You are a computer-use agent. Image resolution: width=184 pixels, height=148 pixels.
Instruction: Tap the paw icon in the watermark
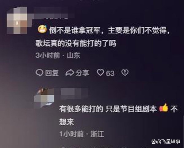[153, 142]
